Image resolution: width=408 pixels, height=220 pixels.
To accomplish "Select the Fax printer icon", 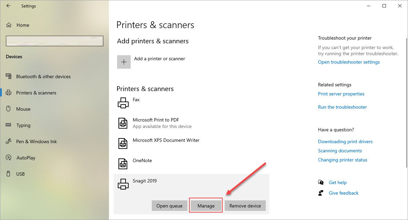I will pyautogui.click(x=123, y=103).
